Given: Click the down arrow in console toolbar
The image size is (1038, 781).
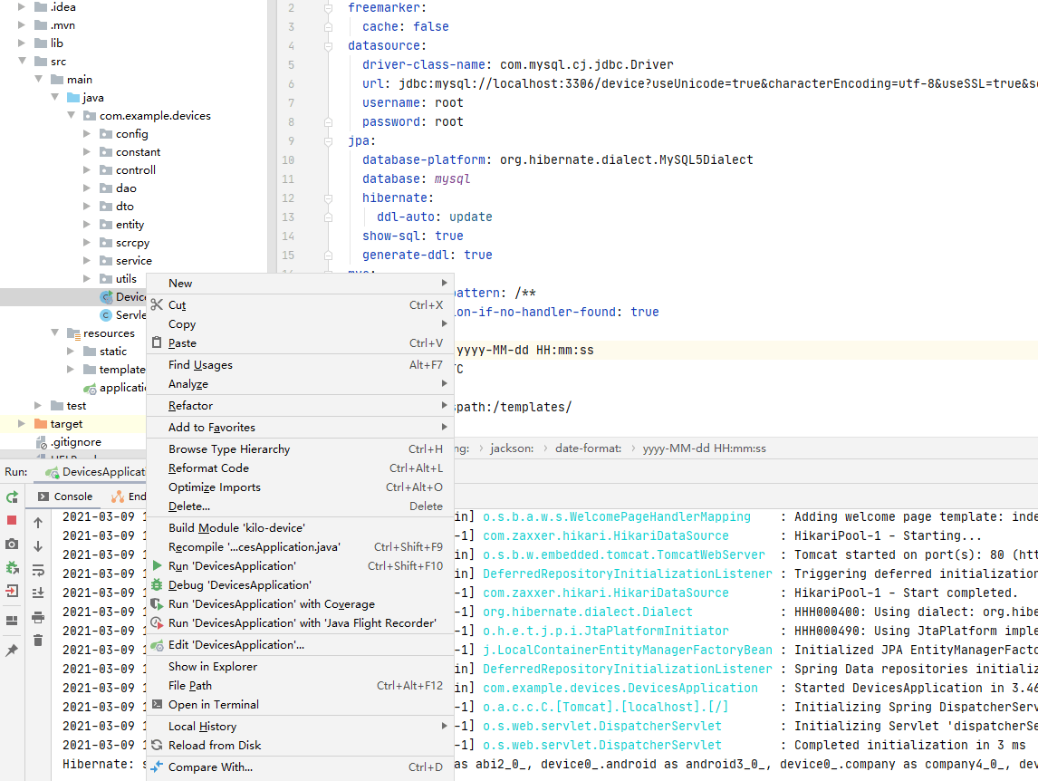Looking at the screenshot, I should 38,545.
